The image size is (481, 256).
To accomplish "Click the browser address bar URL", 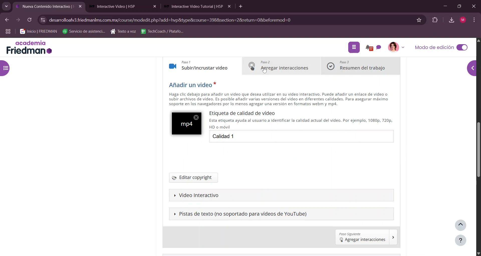I will coord(170,20).
